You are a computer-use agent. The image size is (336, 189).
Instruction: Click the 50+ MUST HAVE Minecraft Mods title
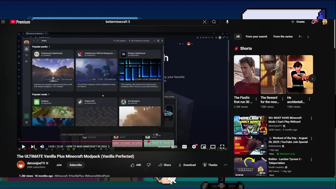point(285,120)
